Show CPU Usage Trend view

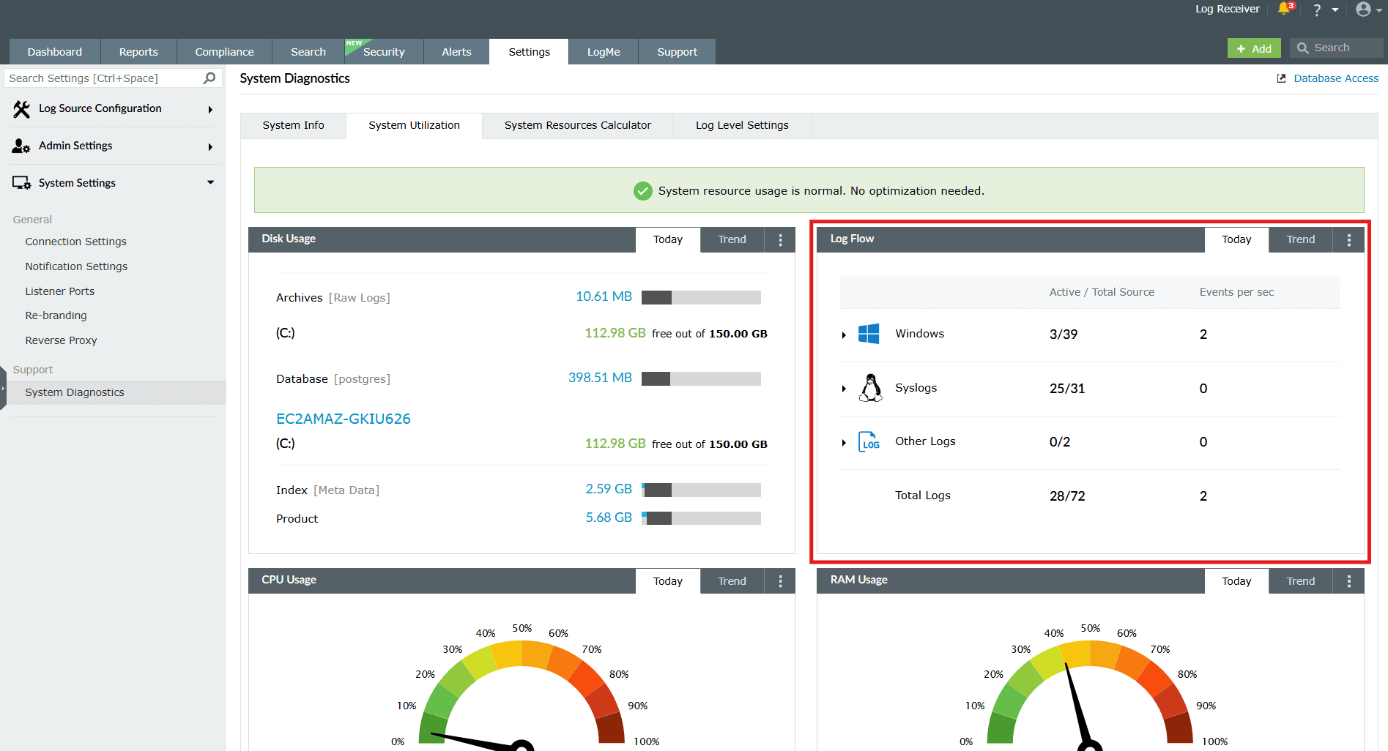click(x=732, y=581)
